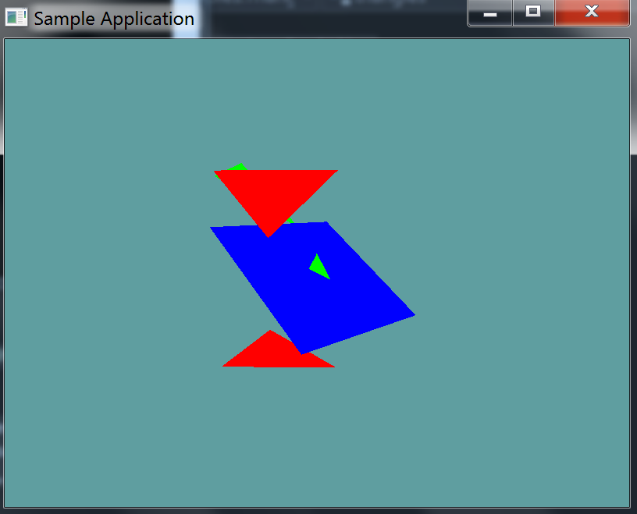
Task: Click the Sample Application title bar icon
Action: click(x=16, y=18)
